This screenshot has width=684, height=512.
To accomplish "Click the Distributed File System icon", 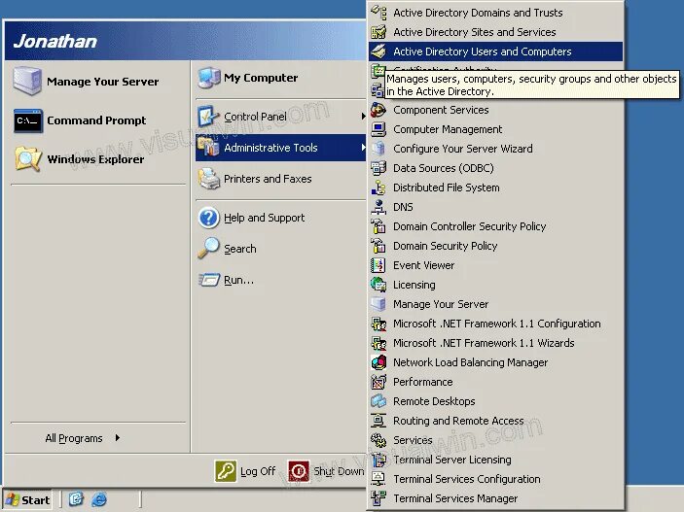I will [x=378, y=188].
